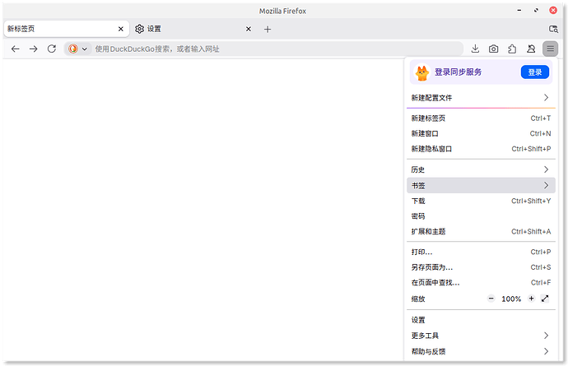Screen dimensions: 568x366
Task: Minimize the Firefox window
Action: (x=519, y=11)
